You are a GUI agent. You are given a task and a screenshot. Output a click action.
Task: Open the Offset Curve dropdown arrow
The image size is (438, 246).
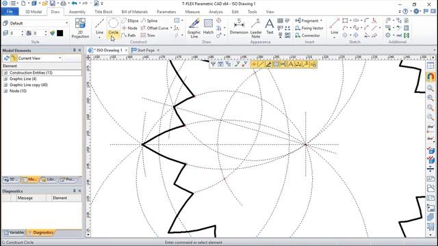click(x=171, y=28)
